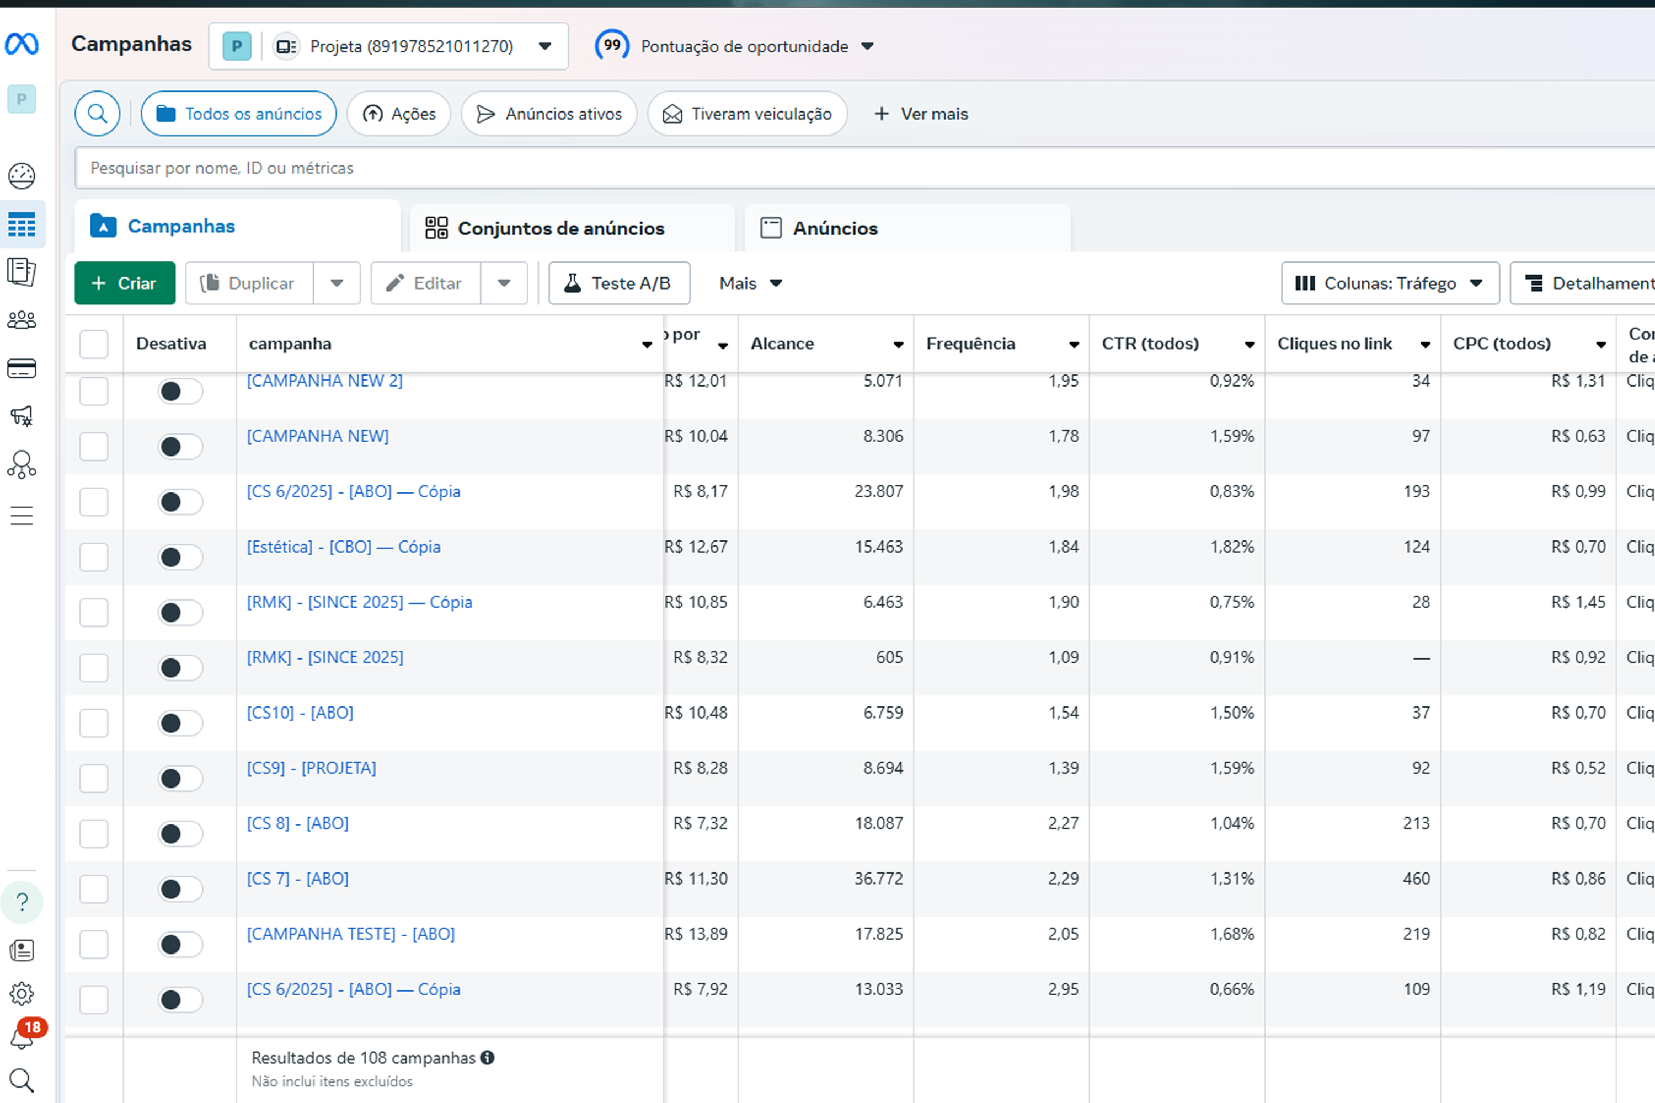Open advertising settings megaphone icon
The width and height of the screenshot is (1655, 1103).
[x=22, y=416]
